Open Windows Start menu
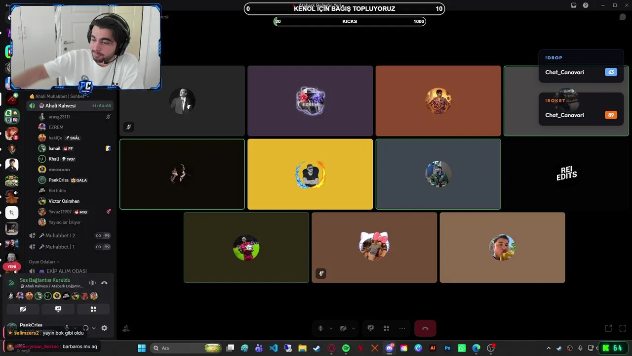 tap(142, 348)
